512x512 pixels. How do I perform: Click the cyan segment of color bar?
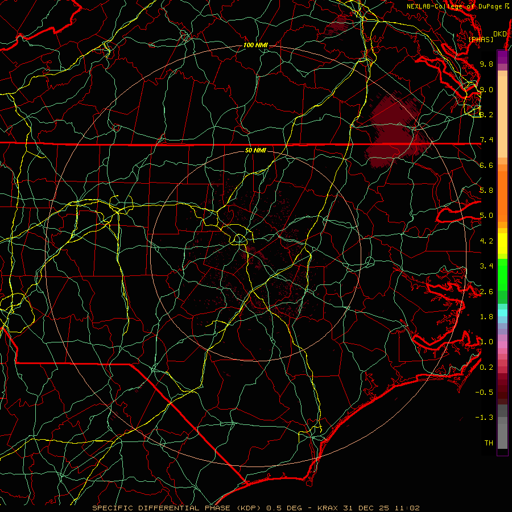click(x=502, y=312)
